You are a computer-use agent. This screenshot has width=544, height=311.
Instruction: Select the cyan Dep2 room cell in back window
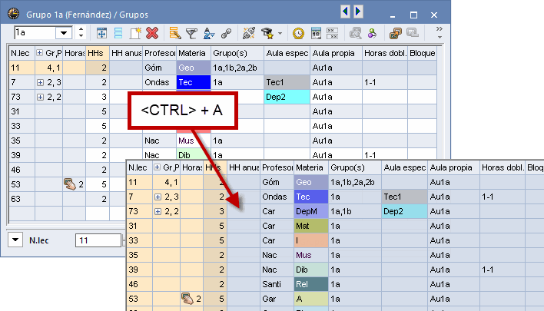coord(287,97)
